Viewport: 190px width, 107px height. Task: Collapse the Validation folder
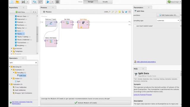click(x=9, y=84)
